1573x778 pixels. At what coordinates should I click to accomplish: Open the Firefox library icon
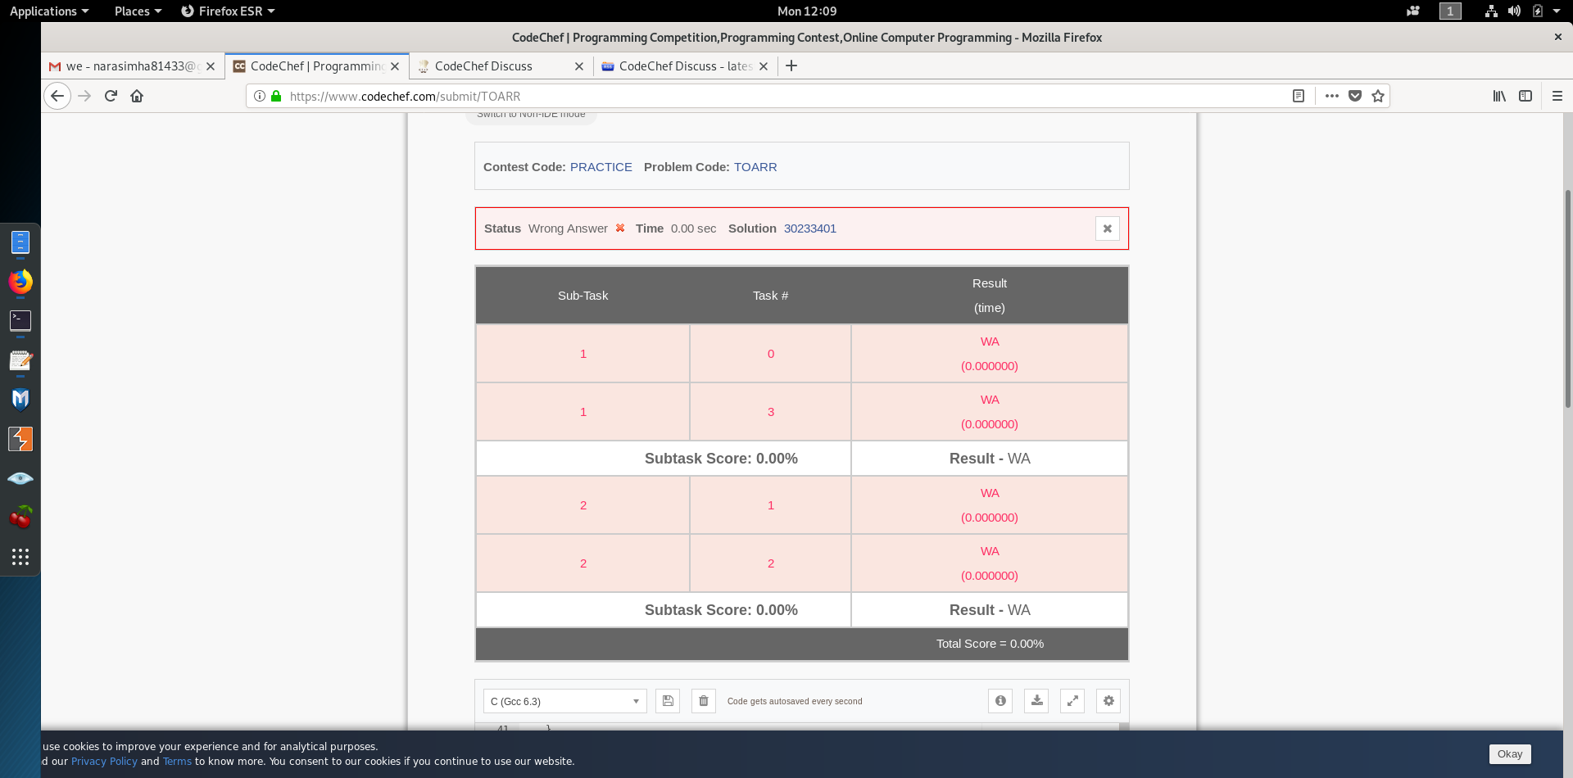[x=1499, y=96]
